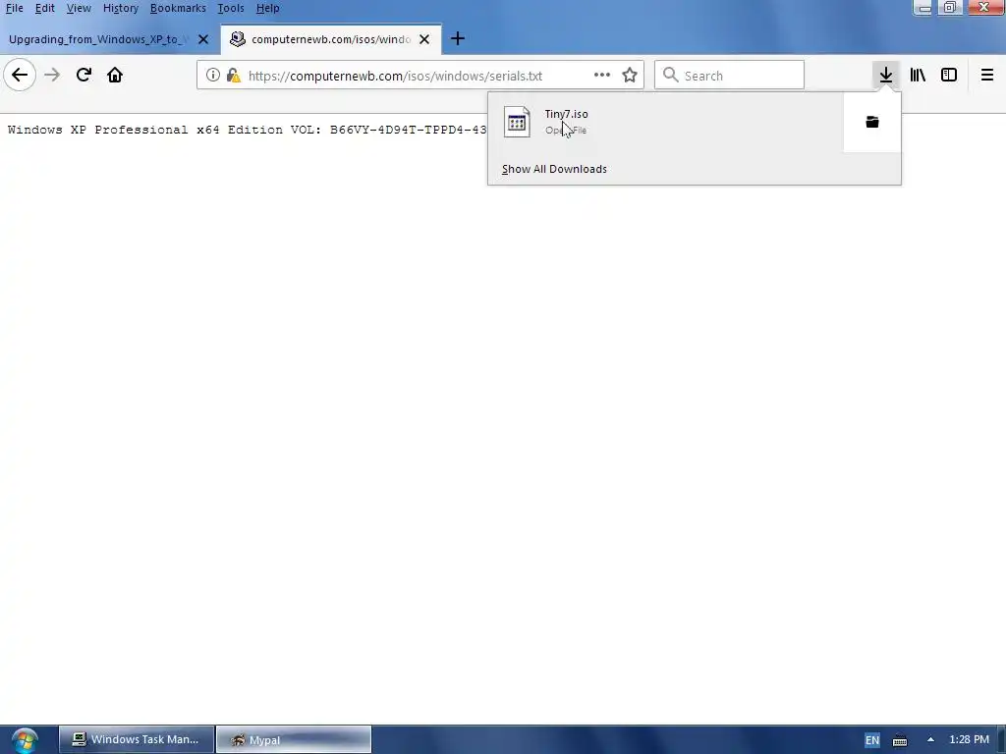The image size is (1006, 754).
Task: Show site information icon in address bar
Action: tap(212, 75)
